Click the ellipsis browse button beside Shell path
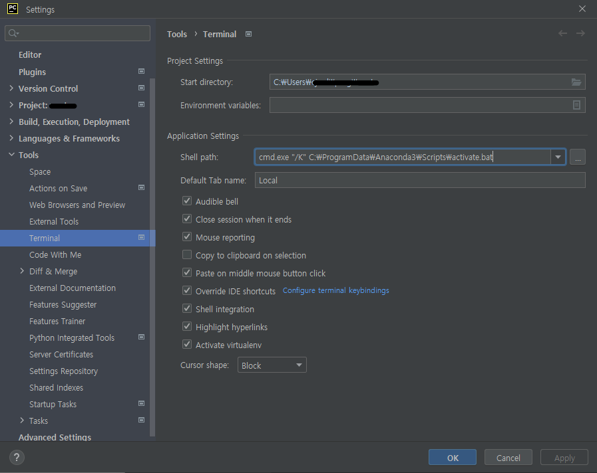This screenshot has height=473, width=597. pos(578,157)
